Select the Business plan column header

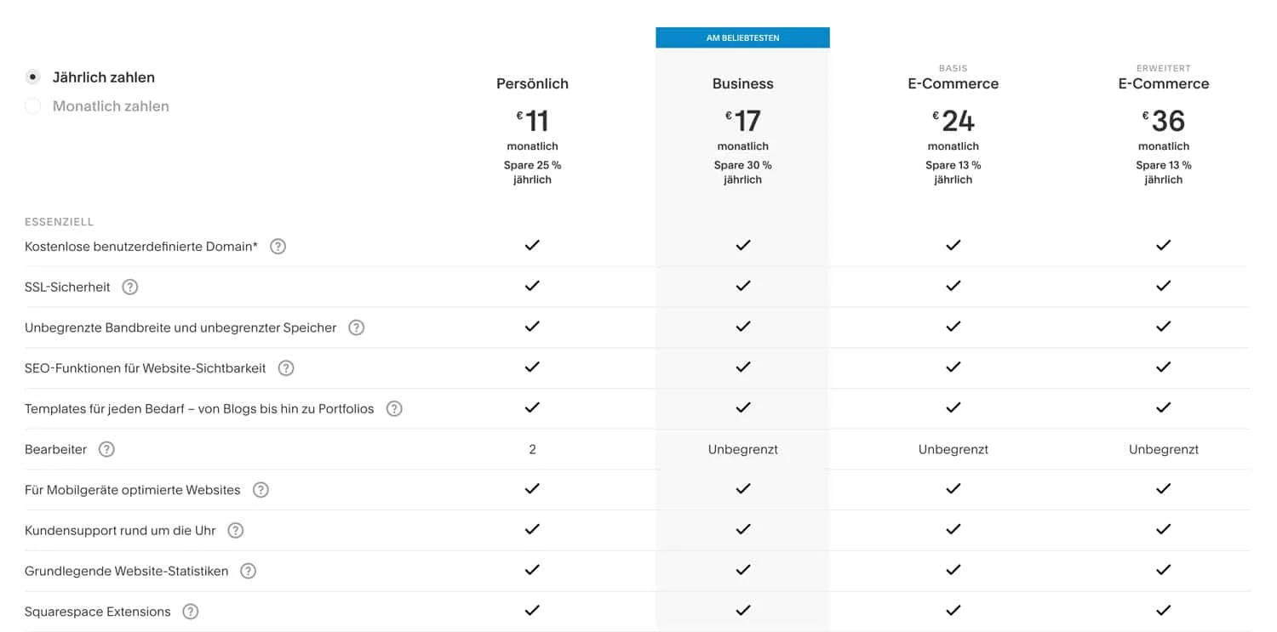click(742, 83)
